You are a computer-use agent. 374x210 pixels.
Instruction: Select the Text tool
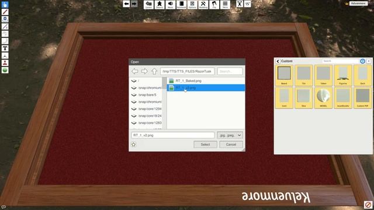pos(5,48)
